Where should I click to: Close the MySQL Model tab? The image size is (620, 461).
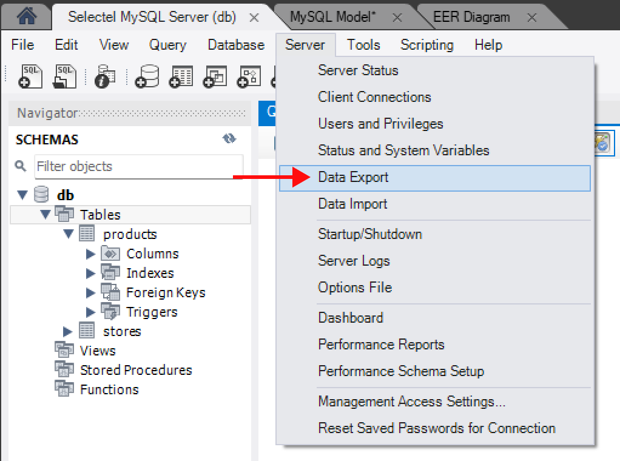point(397,18)
